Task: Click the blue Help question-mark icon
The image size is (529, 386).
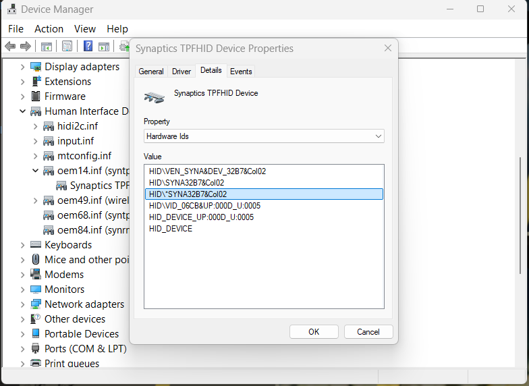Action: click(88, 46)
